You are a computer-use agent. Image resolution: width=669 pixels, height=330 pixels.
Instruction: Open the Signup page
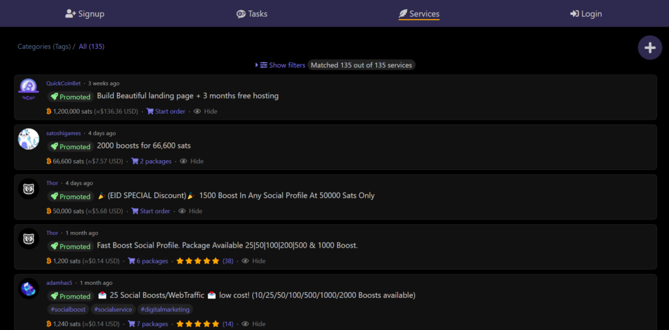[x=84, y=14]
